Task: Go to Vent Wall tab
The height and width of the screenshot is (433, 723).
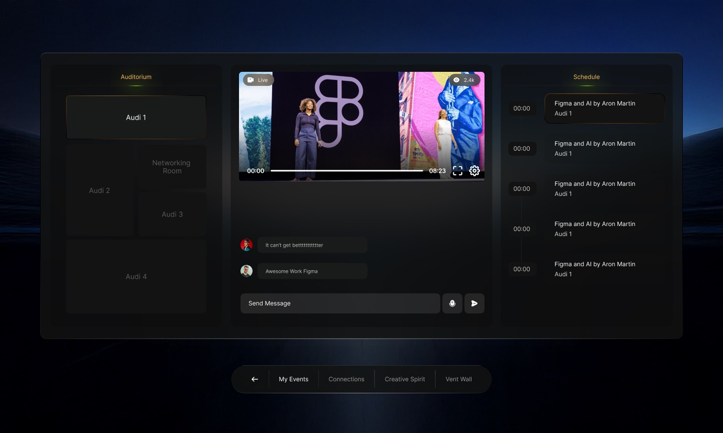Action: point(459,379)
